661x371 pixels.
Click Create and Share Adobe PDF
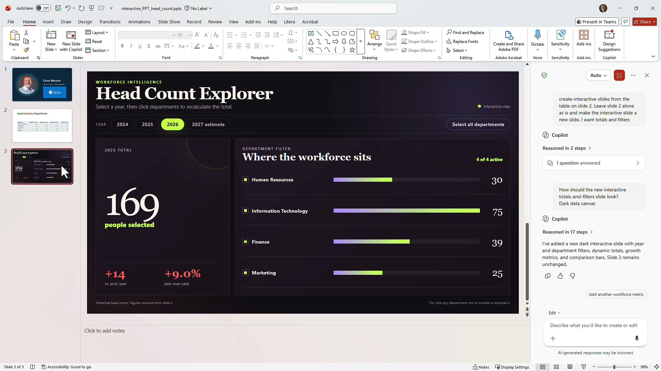(508, 41)
